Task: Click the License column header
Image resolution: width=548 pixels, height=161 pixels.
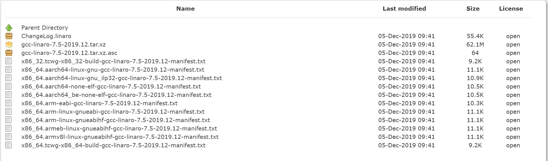Action: coord(511,9)
